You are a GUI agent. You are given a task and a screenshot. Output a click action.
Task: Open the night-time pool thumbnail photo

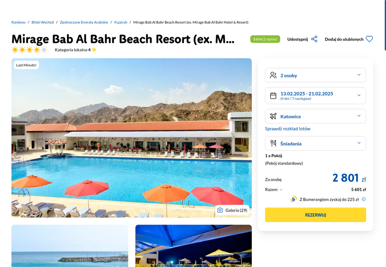193,246
